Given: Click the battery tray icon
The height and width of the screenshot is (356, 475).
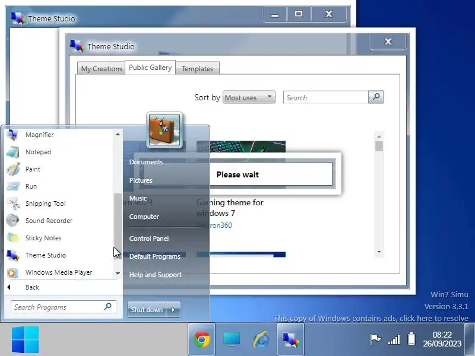Looking at the screenshot, I should click(x=411, y=339).
